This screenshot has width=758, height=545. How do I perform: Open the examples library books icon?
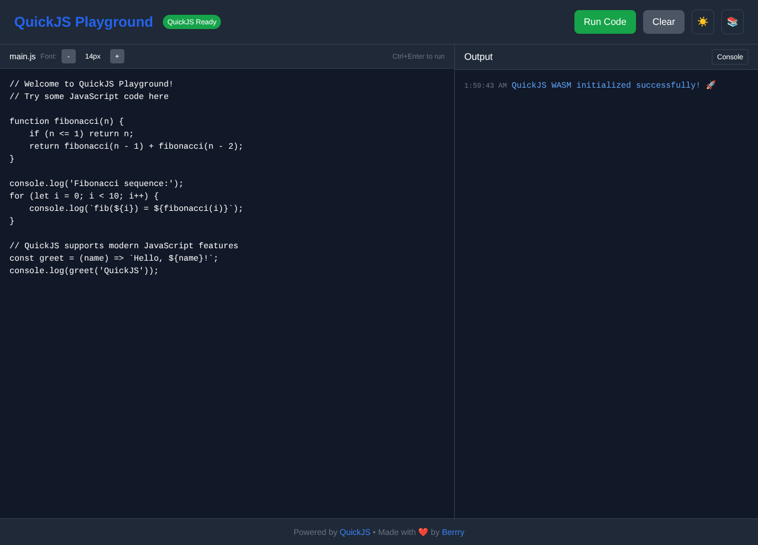tap(733, 22)
